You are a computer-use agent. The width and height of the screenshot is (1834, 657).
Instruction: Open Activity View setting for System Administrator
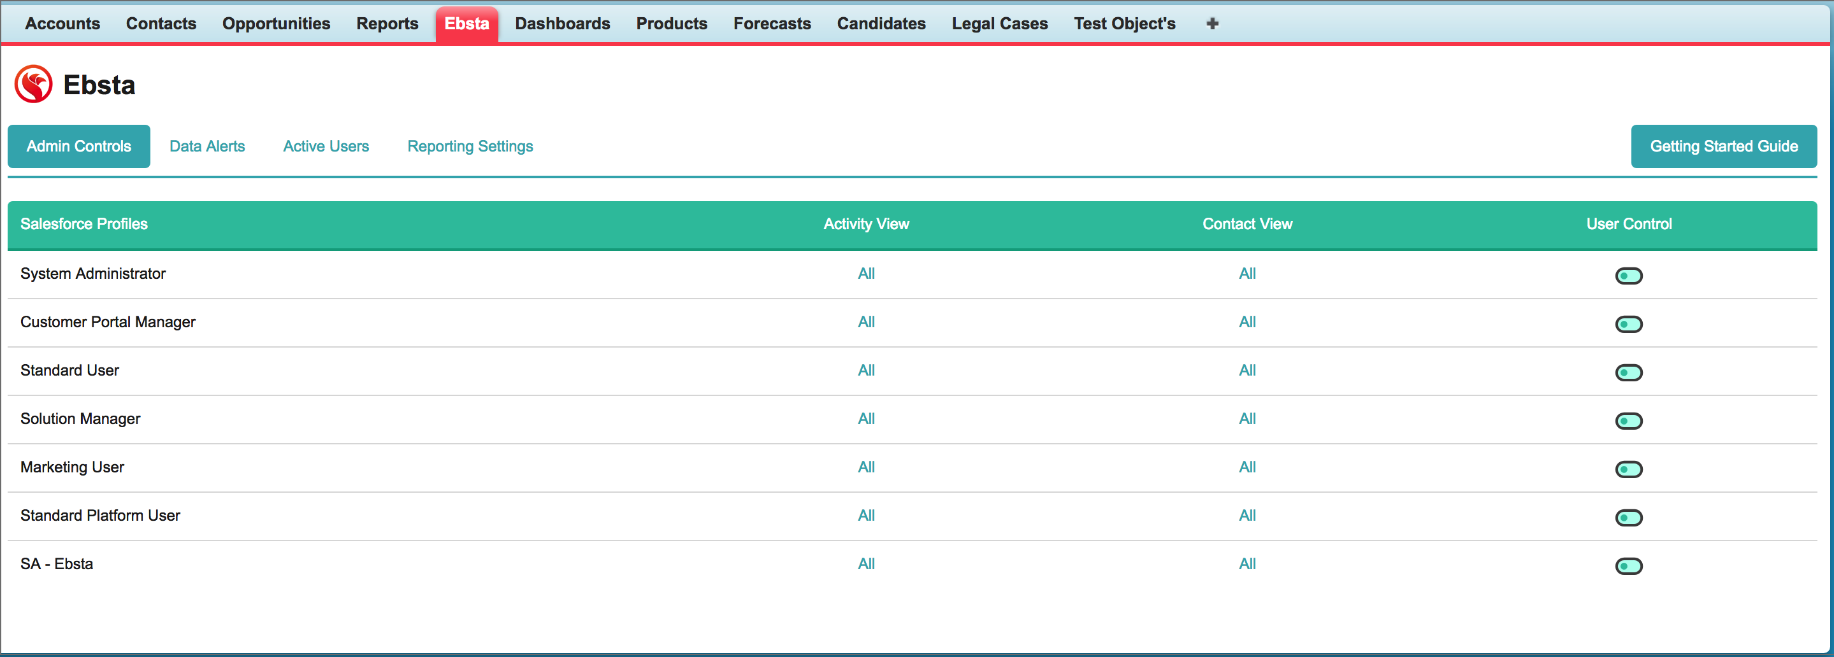[x=866, y=274]
